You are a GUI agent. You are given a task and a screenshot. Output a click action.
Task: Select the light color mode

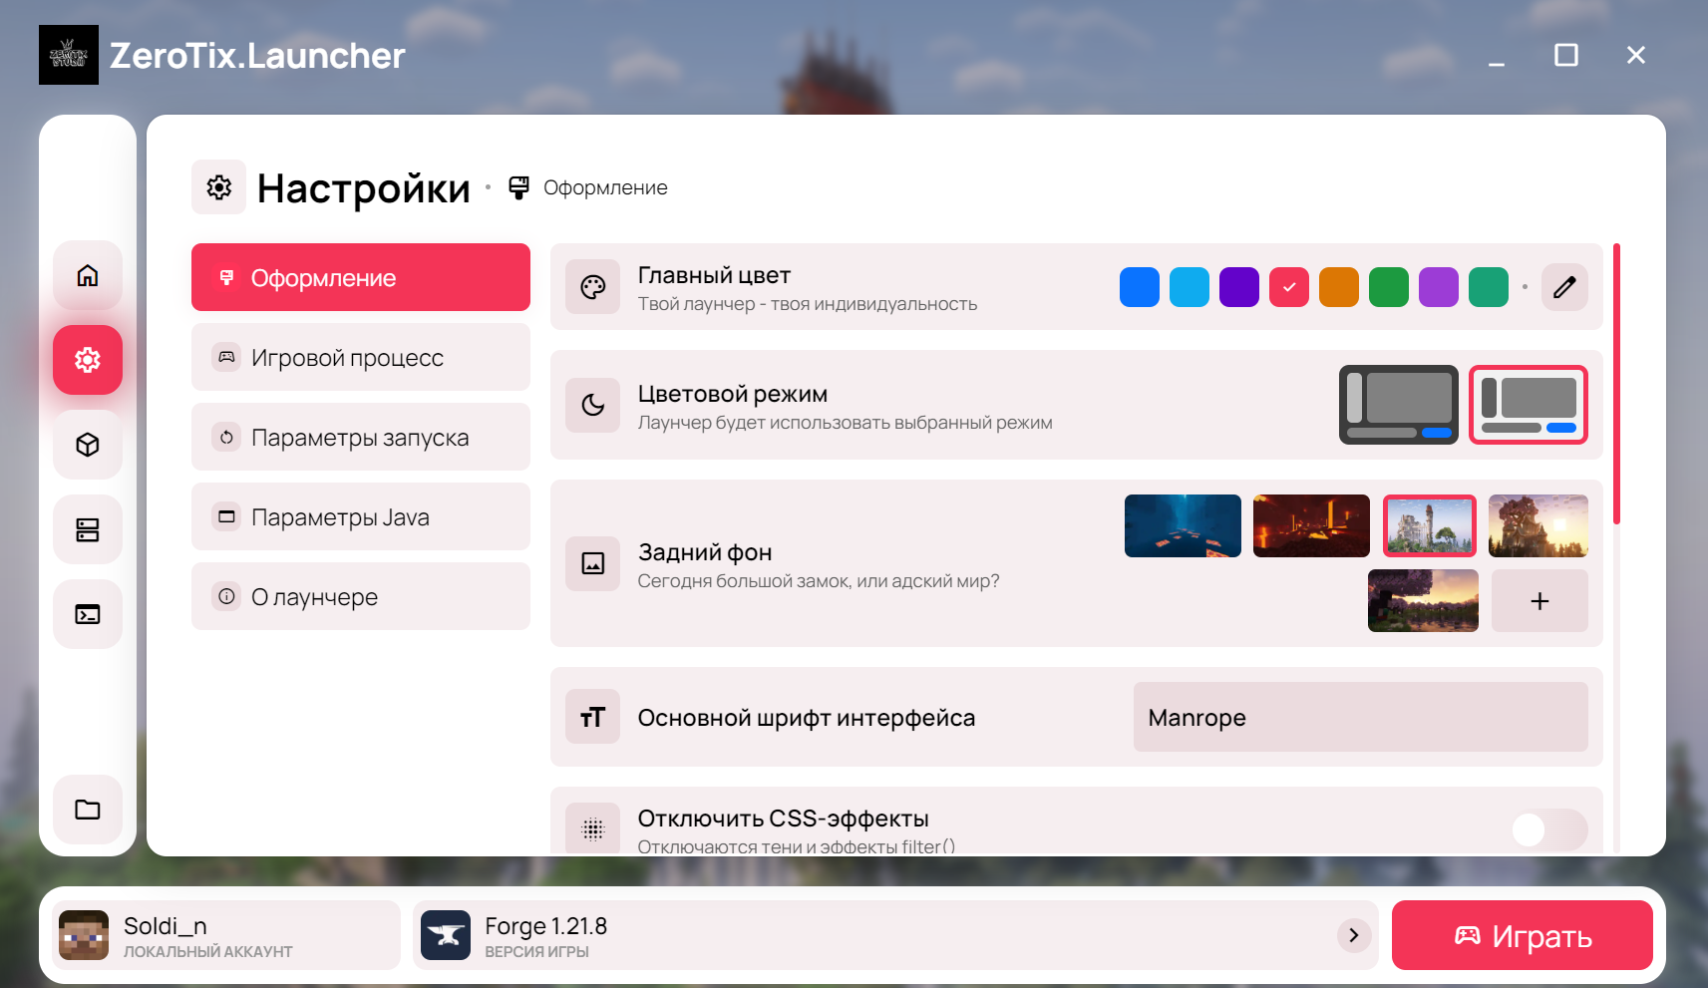point(1528,405)
